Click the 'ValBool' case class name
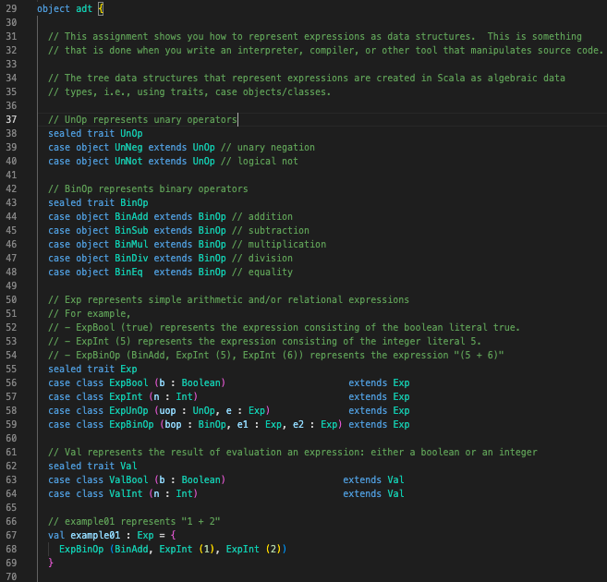Screen dimensions: 607x582 point(128,479)
